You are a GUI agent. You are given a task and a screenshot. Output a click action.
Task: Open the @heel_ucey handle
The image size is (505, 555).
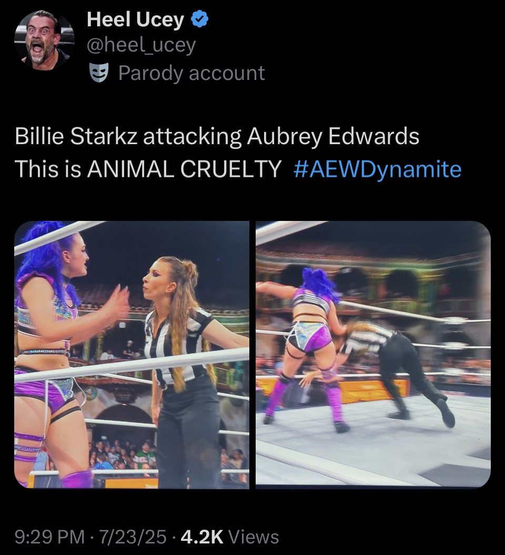coord(141,45)
